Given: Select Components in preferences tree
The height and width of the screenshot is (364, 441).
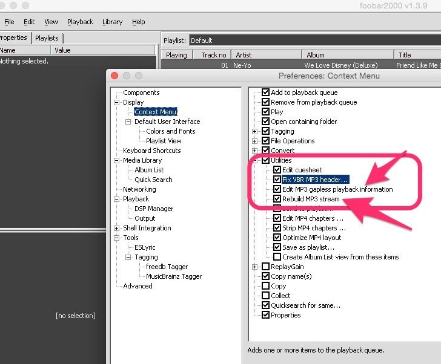Looking at the screenshot, I should tap(141, 93).
